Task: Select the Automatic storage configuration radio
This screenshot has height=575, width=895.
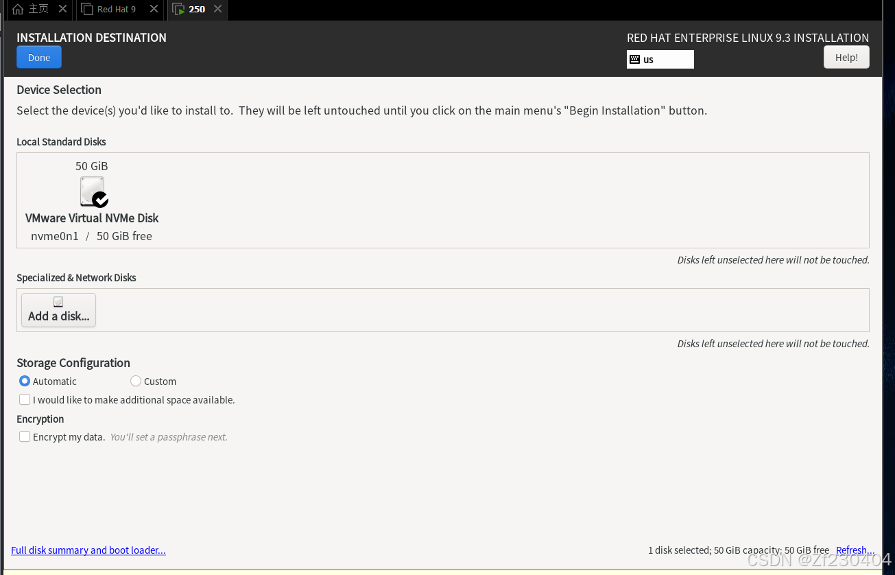Action: click(x=25, y=381)
